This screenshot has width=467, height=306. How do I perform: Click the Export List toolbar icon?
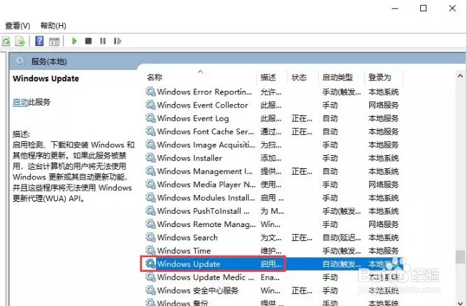click(20, 41)
